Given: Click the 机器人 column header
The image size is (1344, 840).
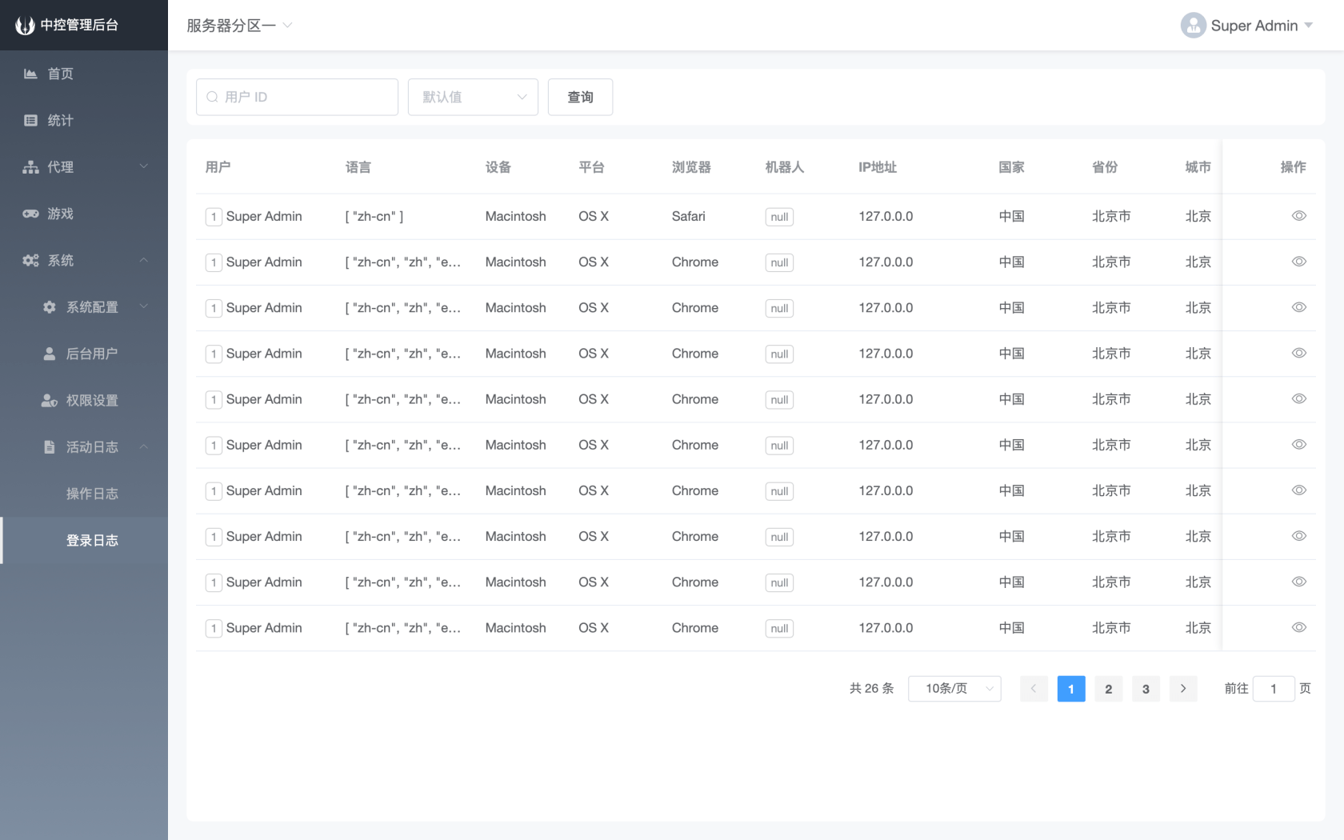Looking at the screenshot, I should pos(784,167).
